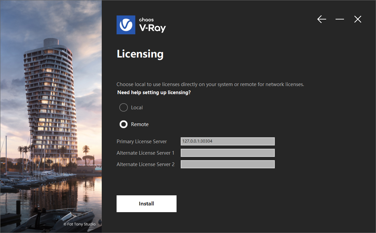
Task: Click the Licensing heading text
Action: (140, 54)
